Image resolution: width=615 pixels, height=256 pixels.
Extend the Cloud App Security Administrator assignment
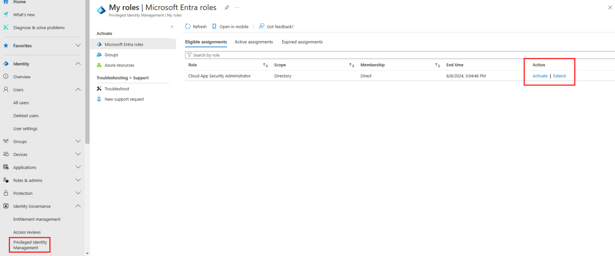click(x=559, y=76)
